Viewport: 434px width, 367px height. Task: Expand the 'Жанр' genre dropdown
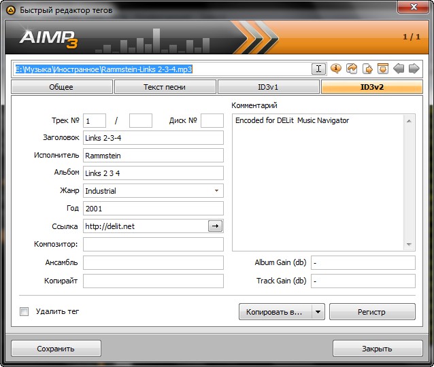(x=216, y=191)
